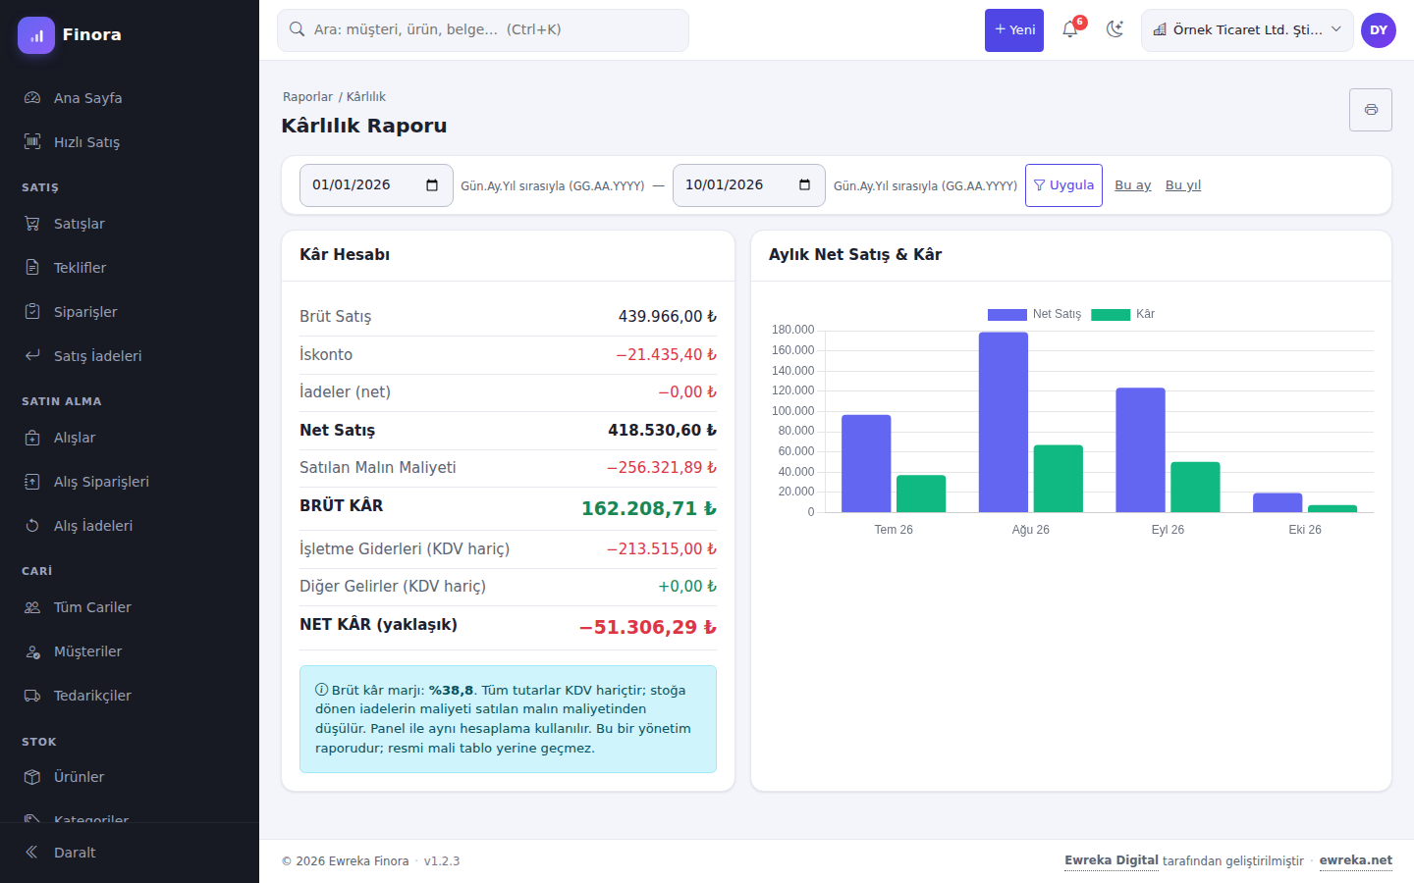Click the Müşteriler person icon

tap(32, 651)
